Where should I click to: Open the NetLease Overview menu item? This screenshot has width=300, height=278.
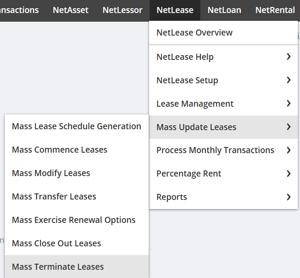[x=194, y=33]
